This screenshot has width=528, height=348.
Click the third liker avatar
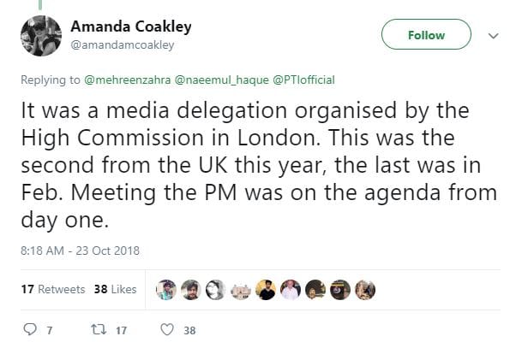(217, 290)
